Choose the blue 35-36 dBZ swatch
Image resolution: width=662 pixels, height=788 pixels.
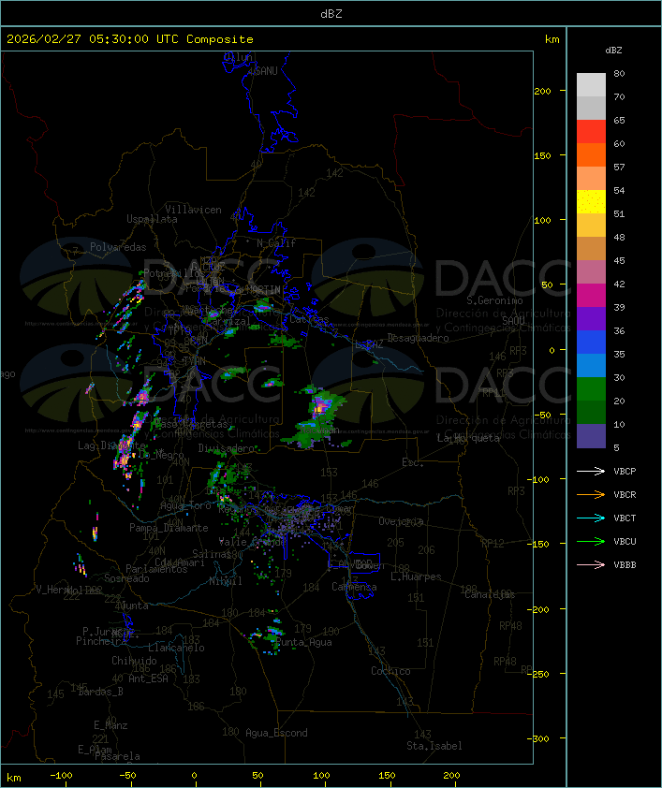591,343
